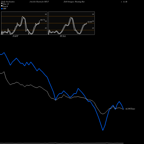Click the blue OBV legend swatch
This screenshot has width=144, height=144.
tap(2, 9)
